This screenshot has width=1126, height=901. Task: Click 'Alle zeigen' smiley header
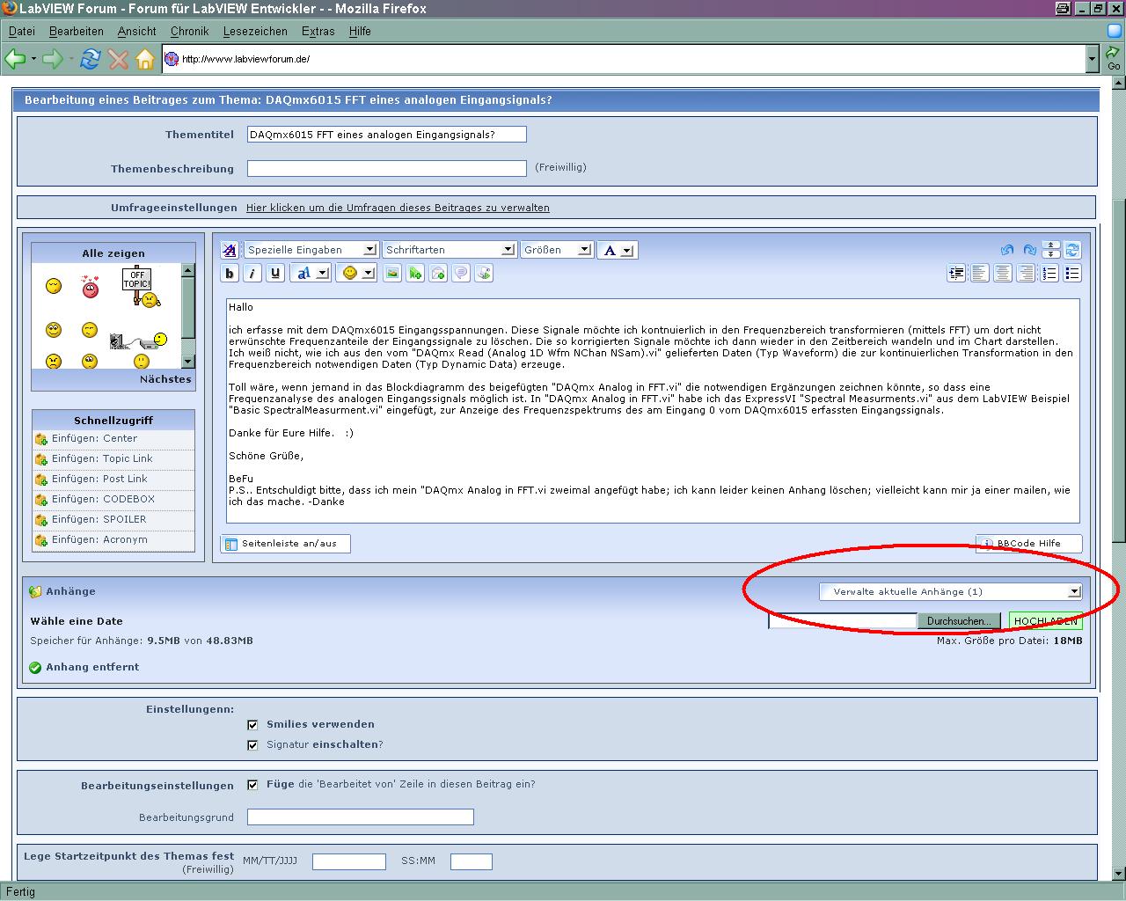(113, 253)
